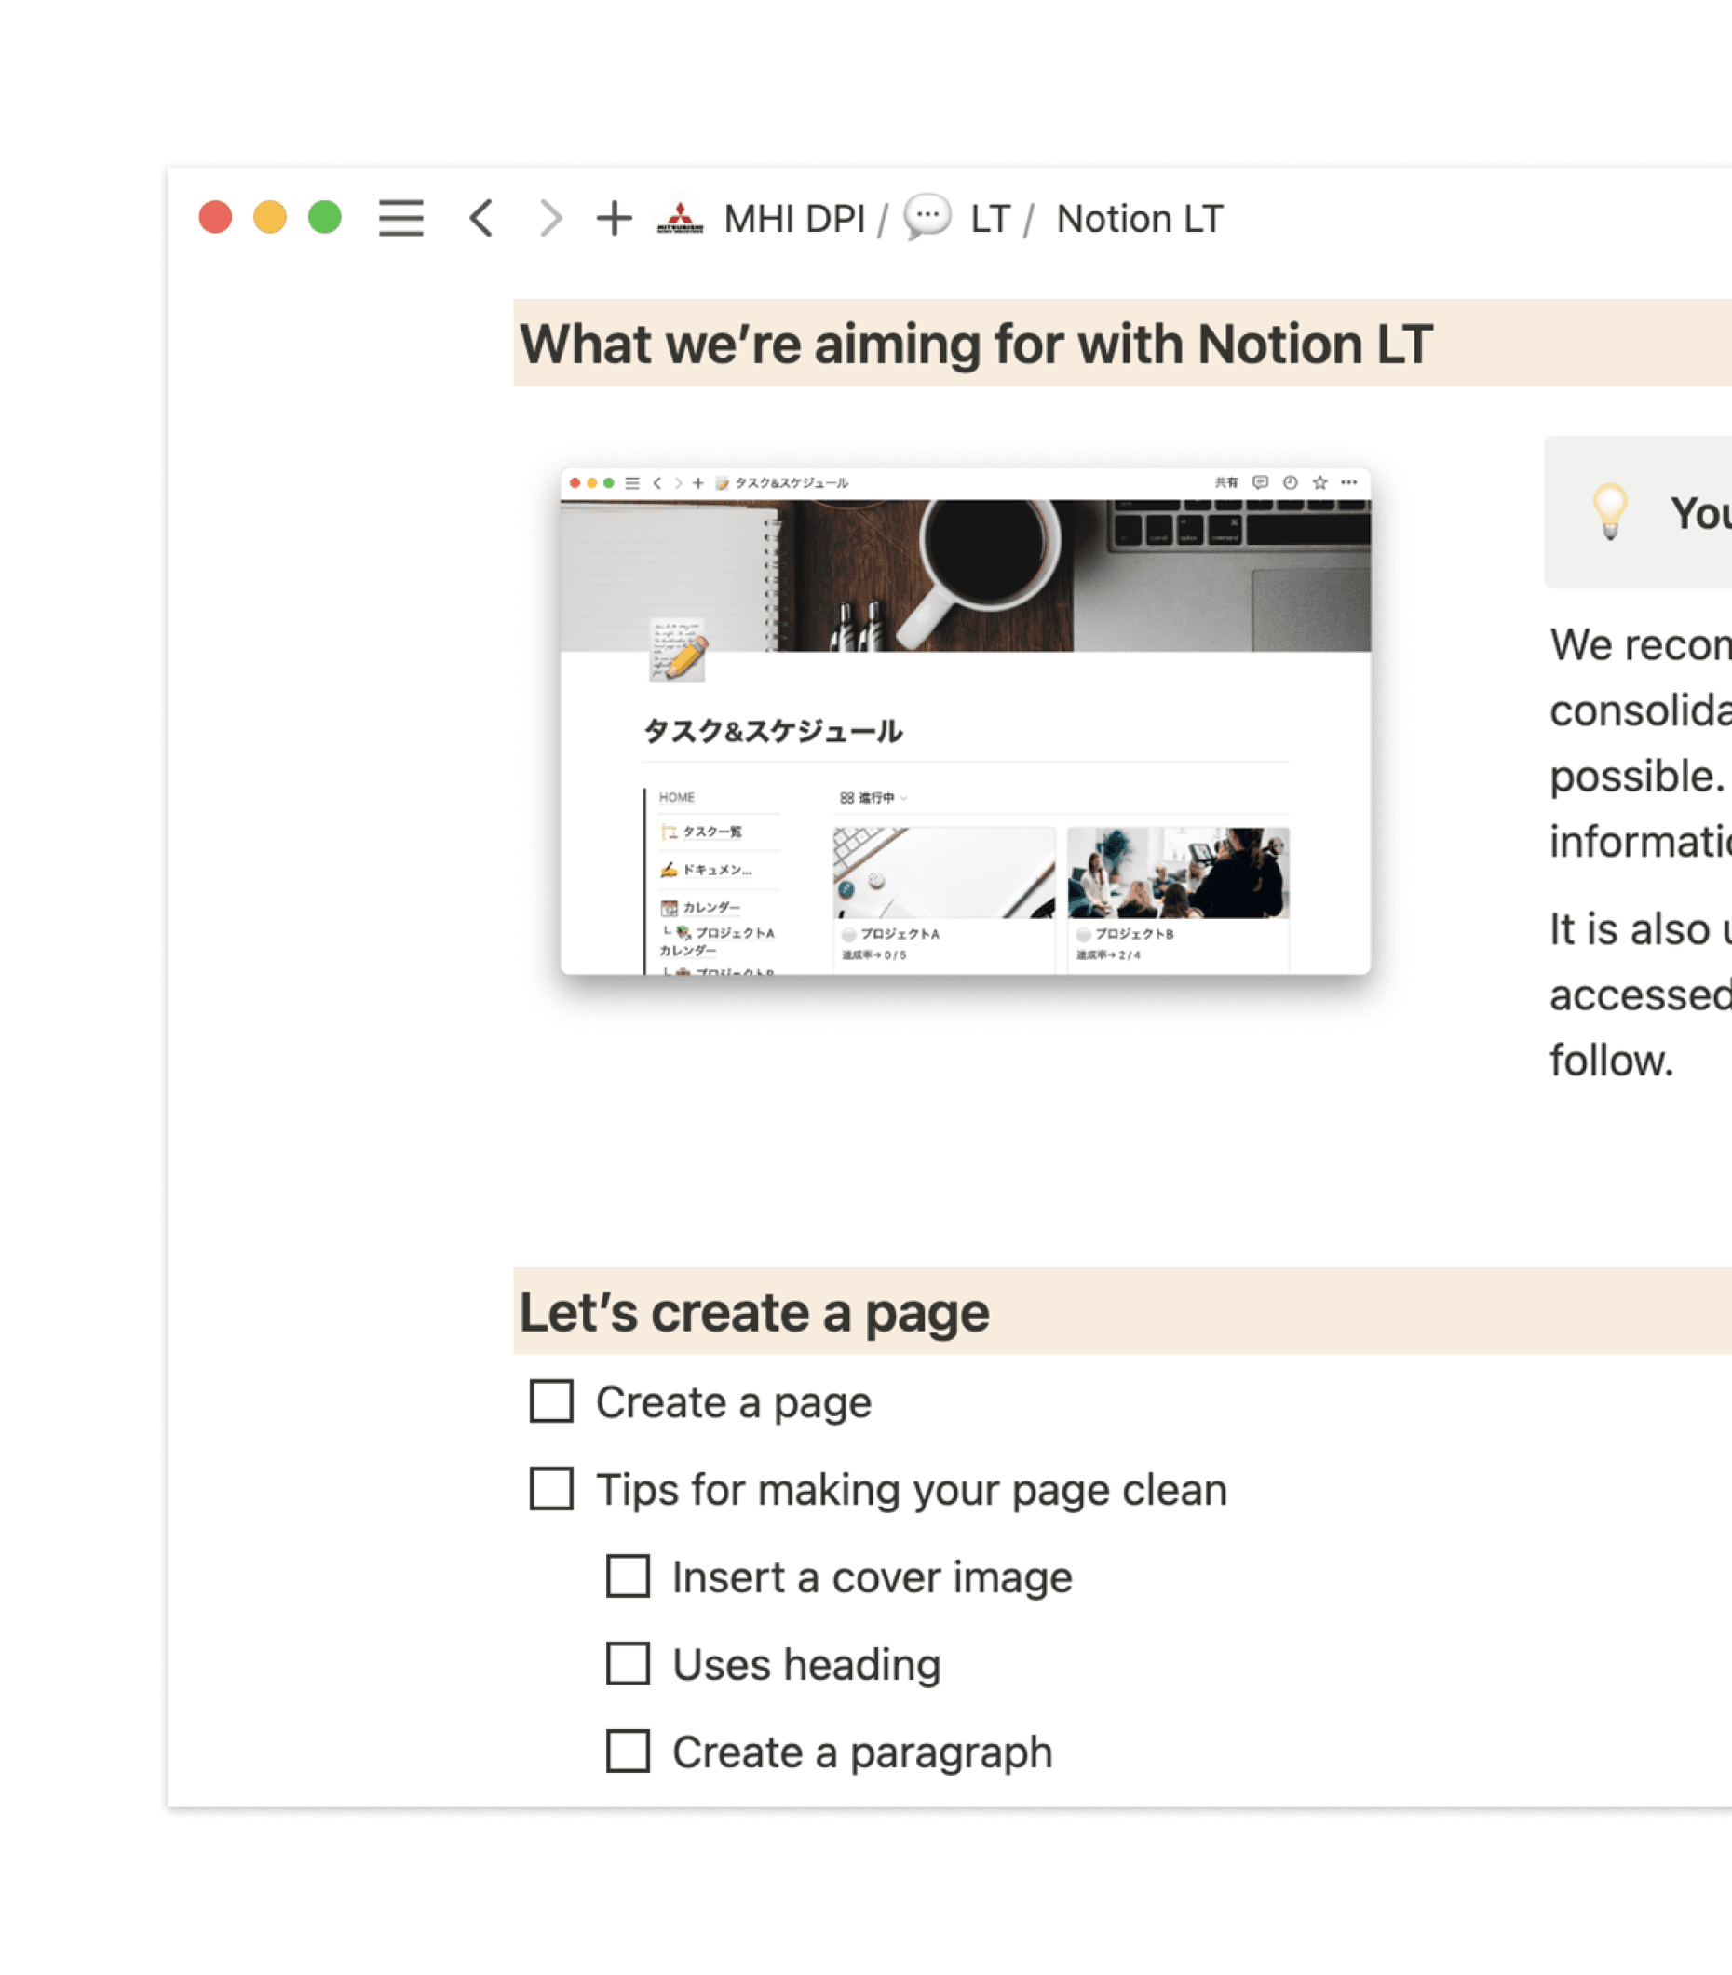Image resolution: width=1732 pixels, height=1975 pixels.
Task: Tick the Insert a cover image to-do
Action: click(629, 1576)
